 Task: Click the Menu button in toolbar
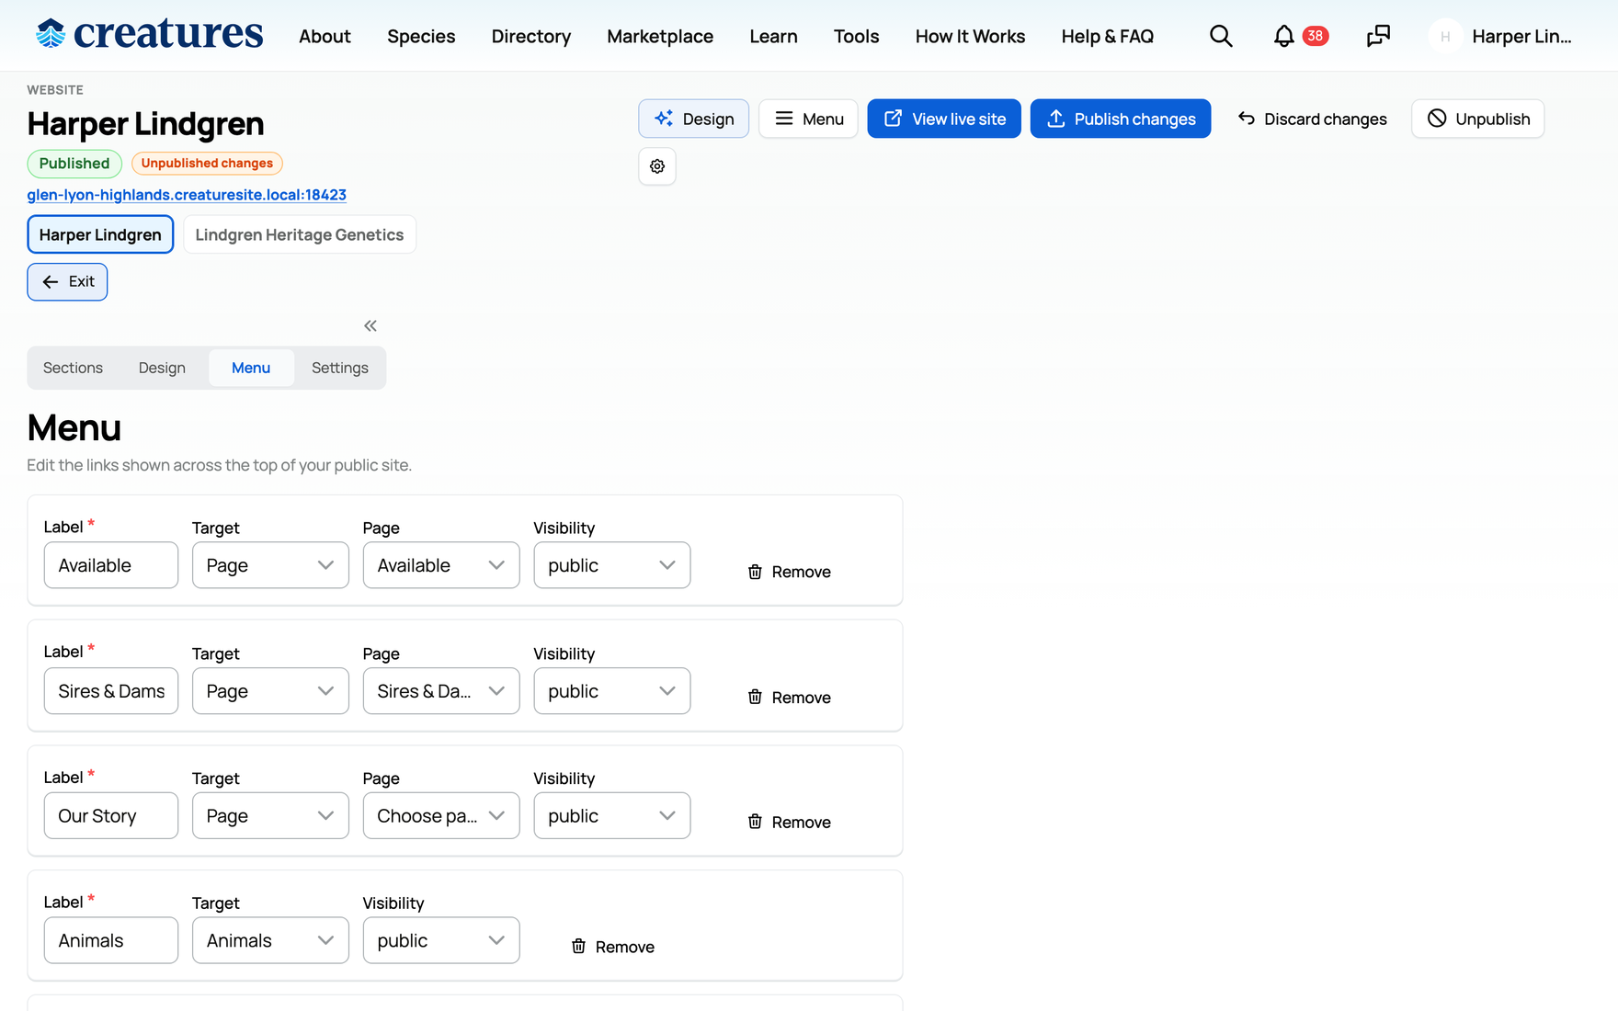pyautogui.click(x=808, y=119)
